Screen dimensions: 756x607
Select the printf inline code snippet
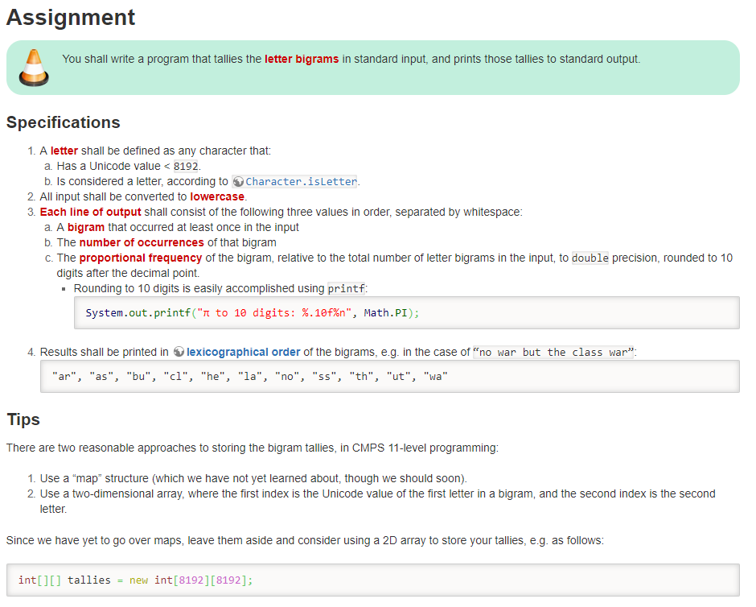pos(346,288)
